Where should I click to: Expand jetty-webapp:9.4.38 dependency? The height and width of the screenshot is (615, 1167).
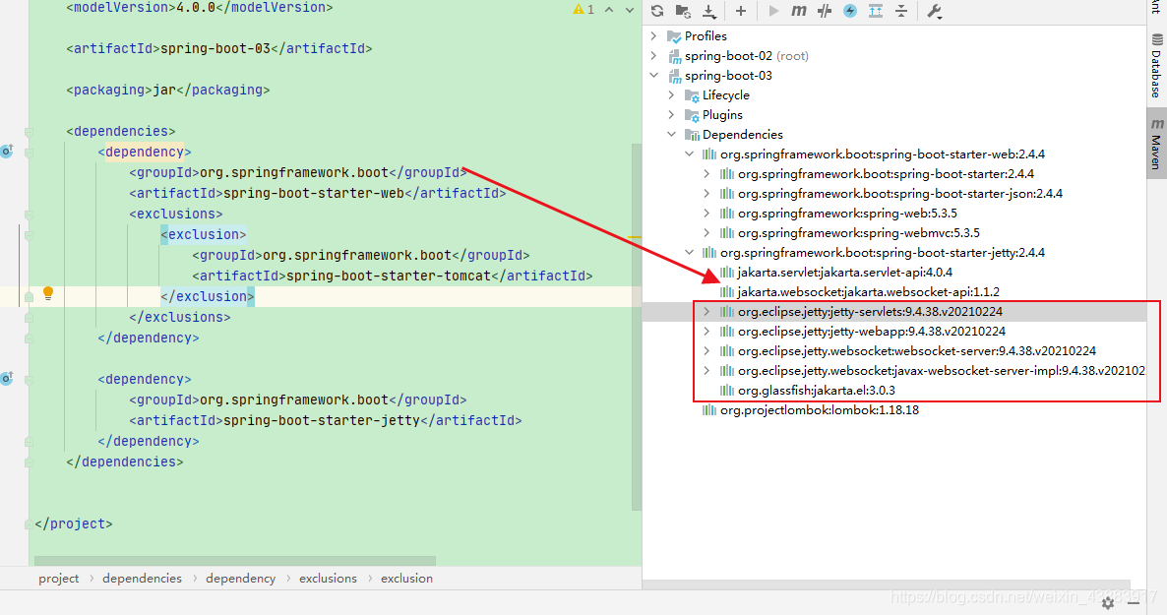(x=707, y=332)
